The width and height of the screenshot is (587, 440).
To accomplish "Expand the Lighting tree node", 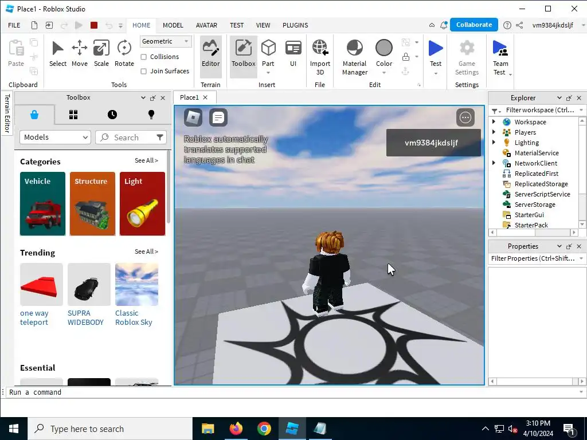I will click(494, 142).
